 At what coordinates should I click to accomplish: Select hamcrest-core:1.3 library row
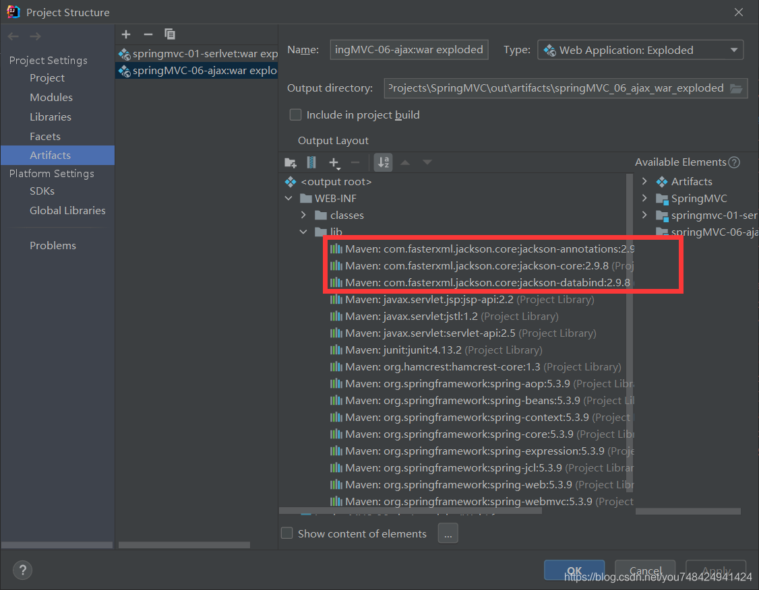point(475,367)
